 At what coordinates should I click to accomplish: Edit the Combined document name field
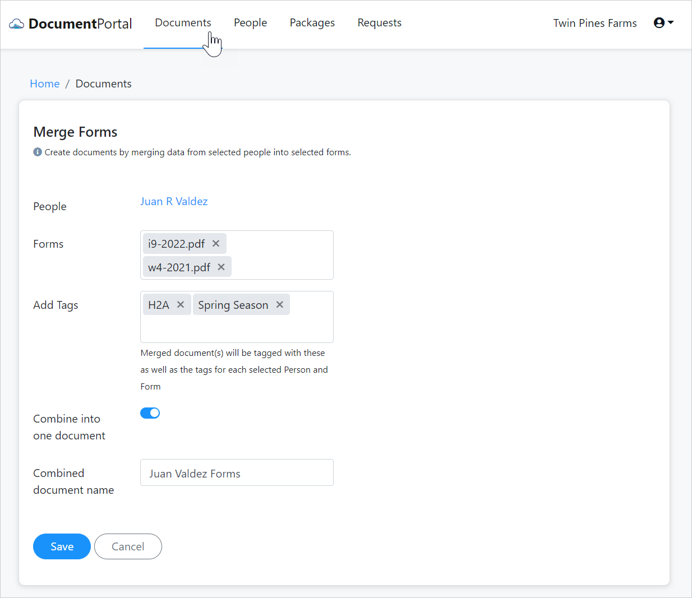pos(237,472)
